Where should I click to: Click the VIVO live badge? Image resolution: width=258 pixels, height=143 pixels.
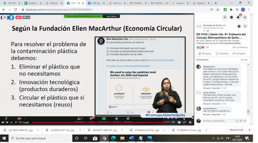click(x=18, y=17)
